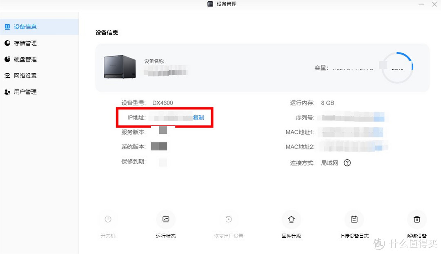
Task: Open 存储管理 in the sidebar
Action: pos(25,43)
